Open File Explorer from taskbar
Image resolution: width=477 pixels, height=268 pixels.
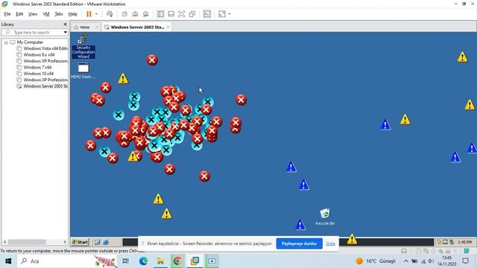tap(160, 261)
